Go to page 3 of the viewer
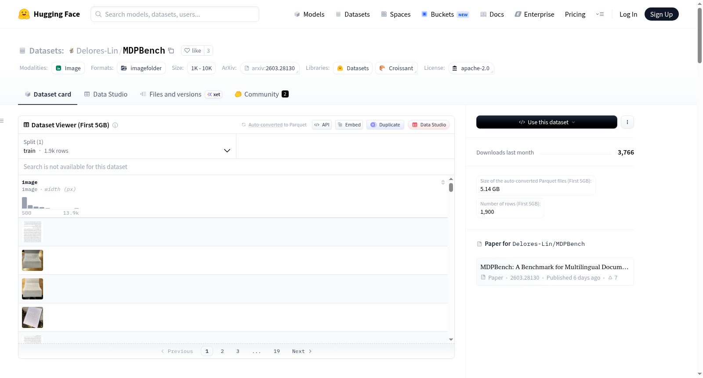Screen dimensions: 703x378 click(x=238, y=351)
